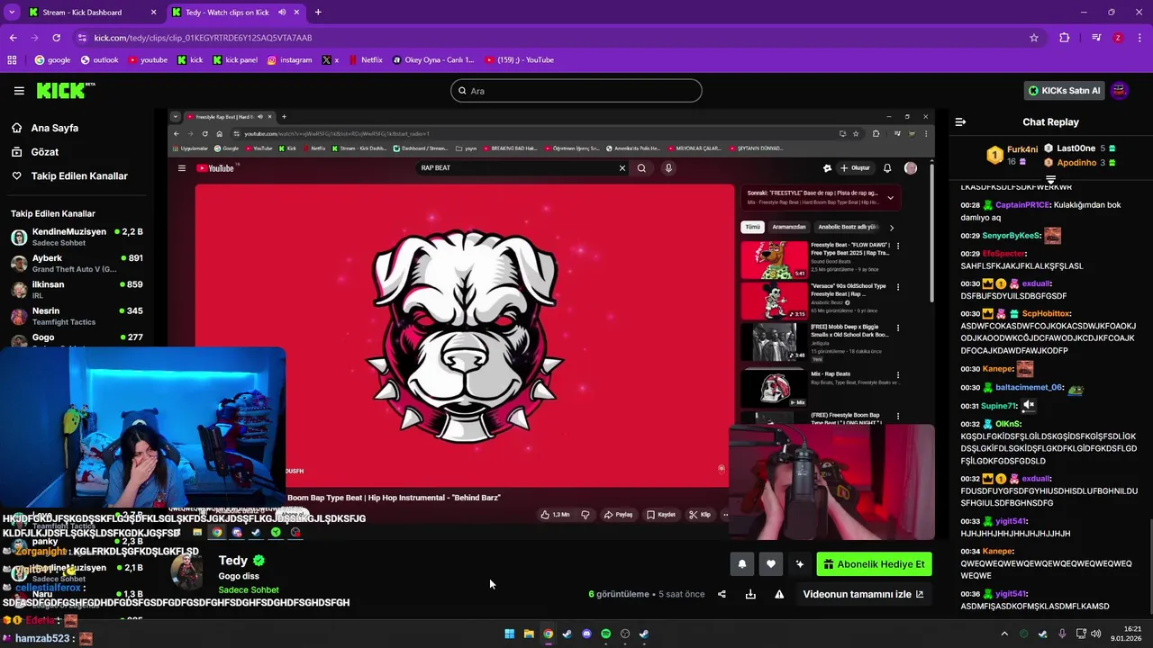This screenshot has height=648, width=1153.
Task: Open a new browser tab
Action: (318, 13)
